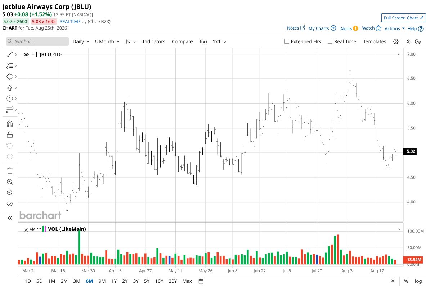Image resolution: width=426 pixels, height=286 pixels.
Task: Select the 5Y range
Action: pos(147,281)
